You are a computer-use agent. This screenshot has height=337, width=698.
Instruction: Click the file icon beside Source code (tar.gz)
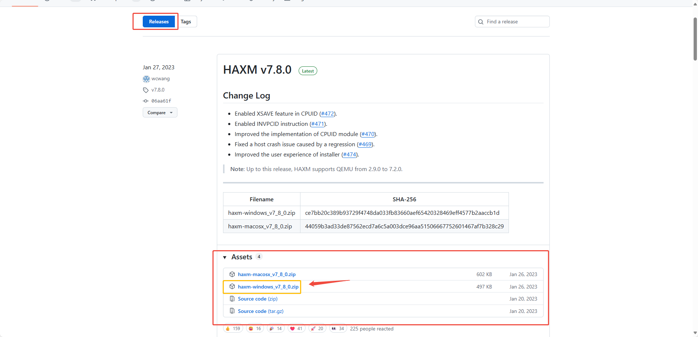pos(232,311)
